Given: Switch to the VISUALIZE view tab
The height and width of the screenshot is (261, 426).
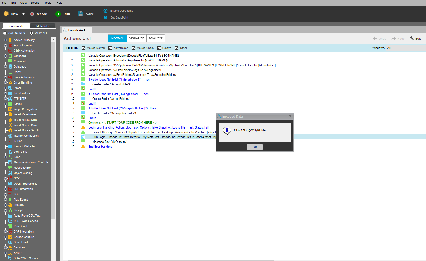Looking at the screenshot, I should coord(137,38).
